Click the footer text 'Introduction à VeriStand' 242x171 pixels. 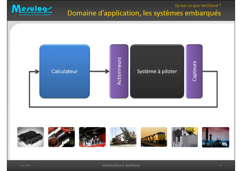tap(121, 165)
